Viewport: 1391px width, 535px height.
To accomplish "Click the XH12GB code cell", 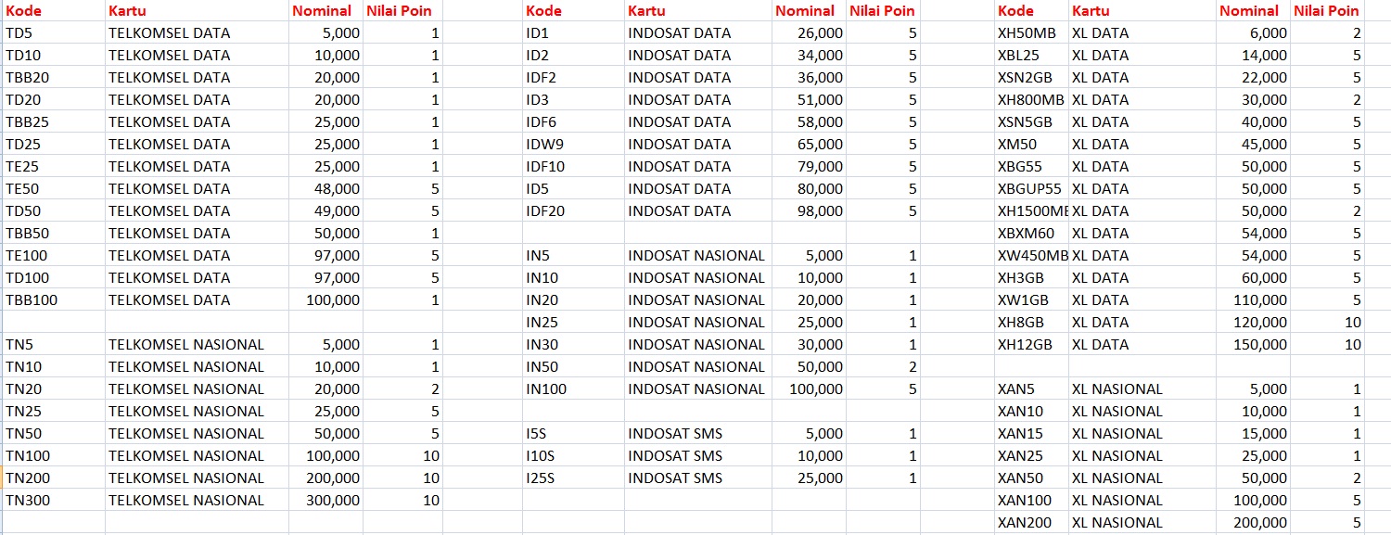I will pos(1031,344).
